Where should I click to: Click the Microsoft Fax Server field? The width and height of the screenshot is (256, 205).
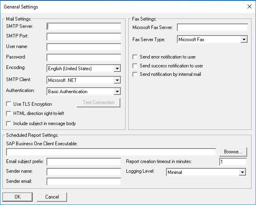tap(212, 27)
